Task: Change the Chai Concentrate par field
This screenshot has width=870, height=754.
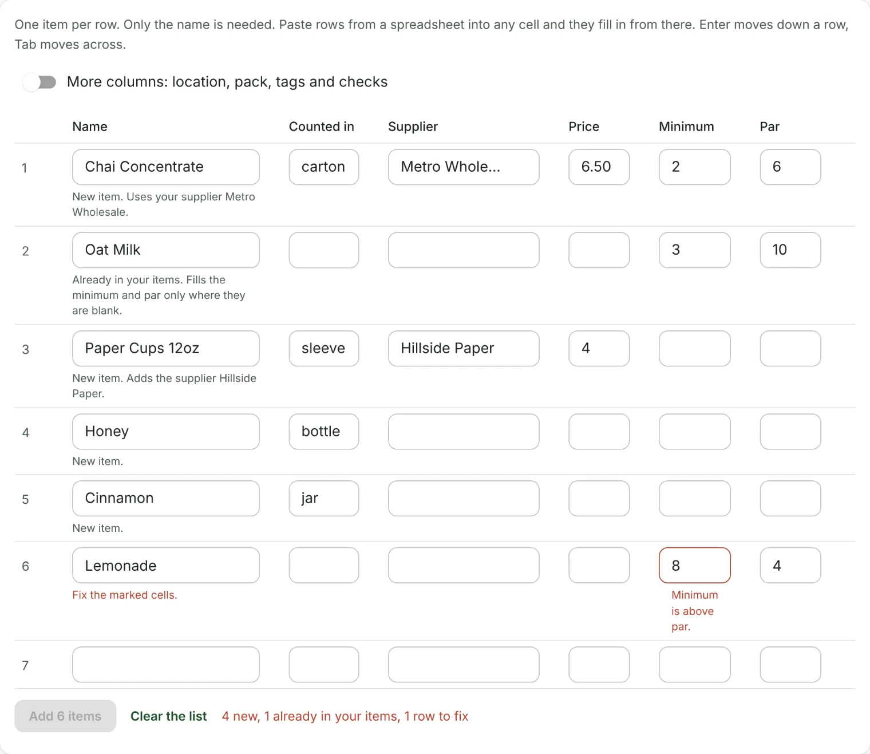Action: (790, 167)
